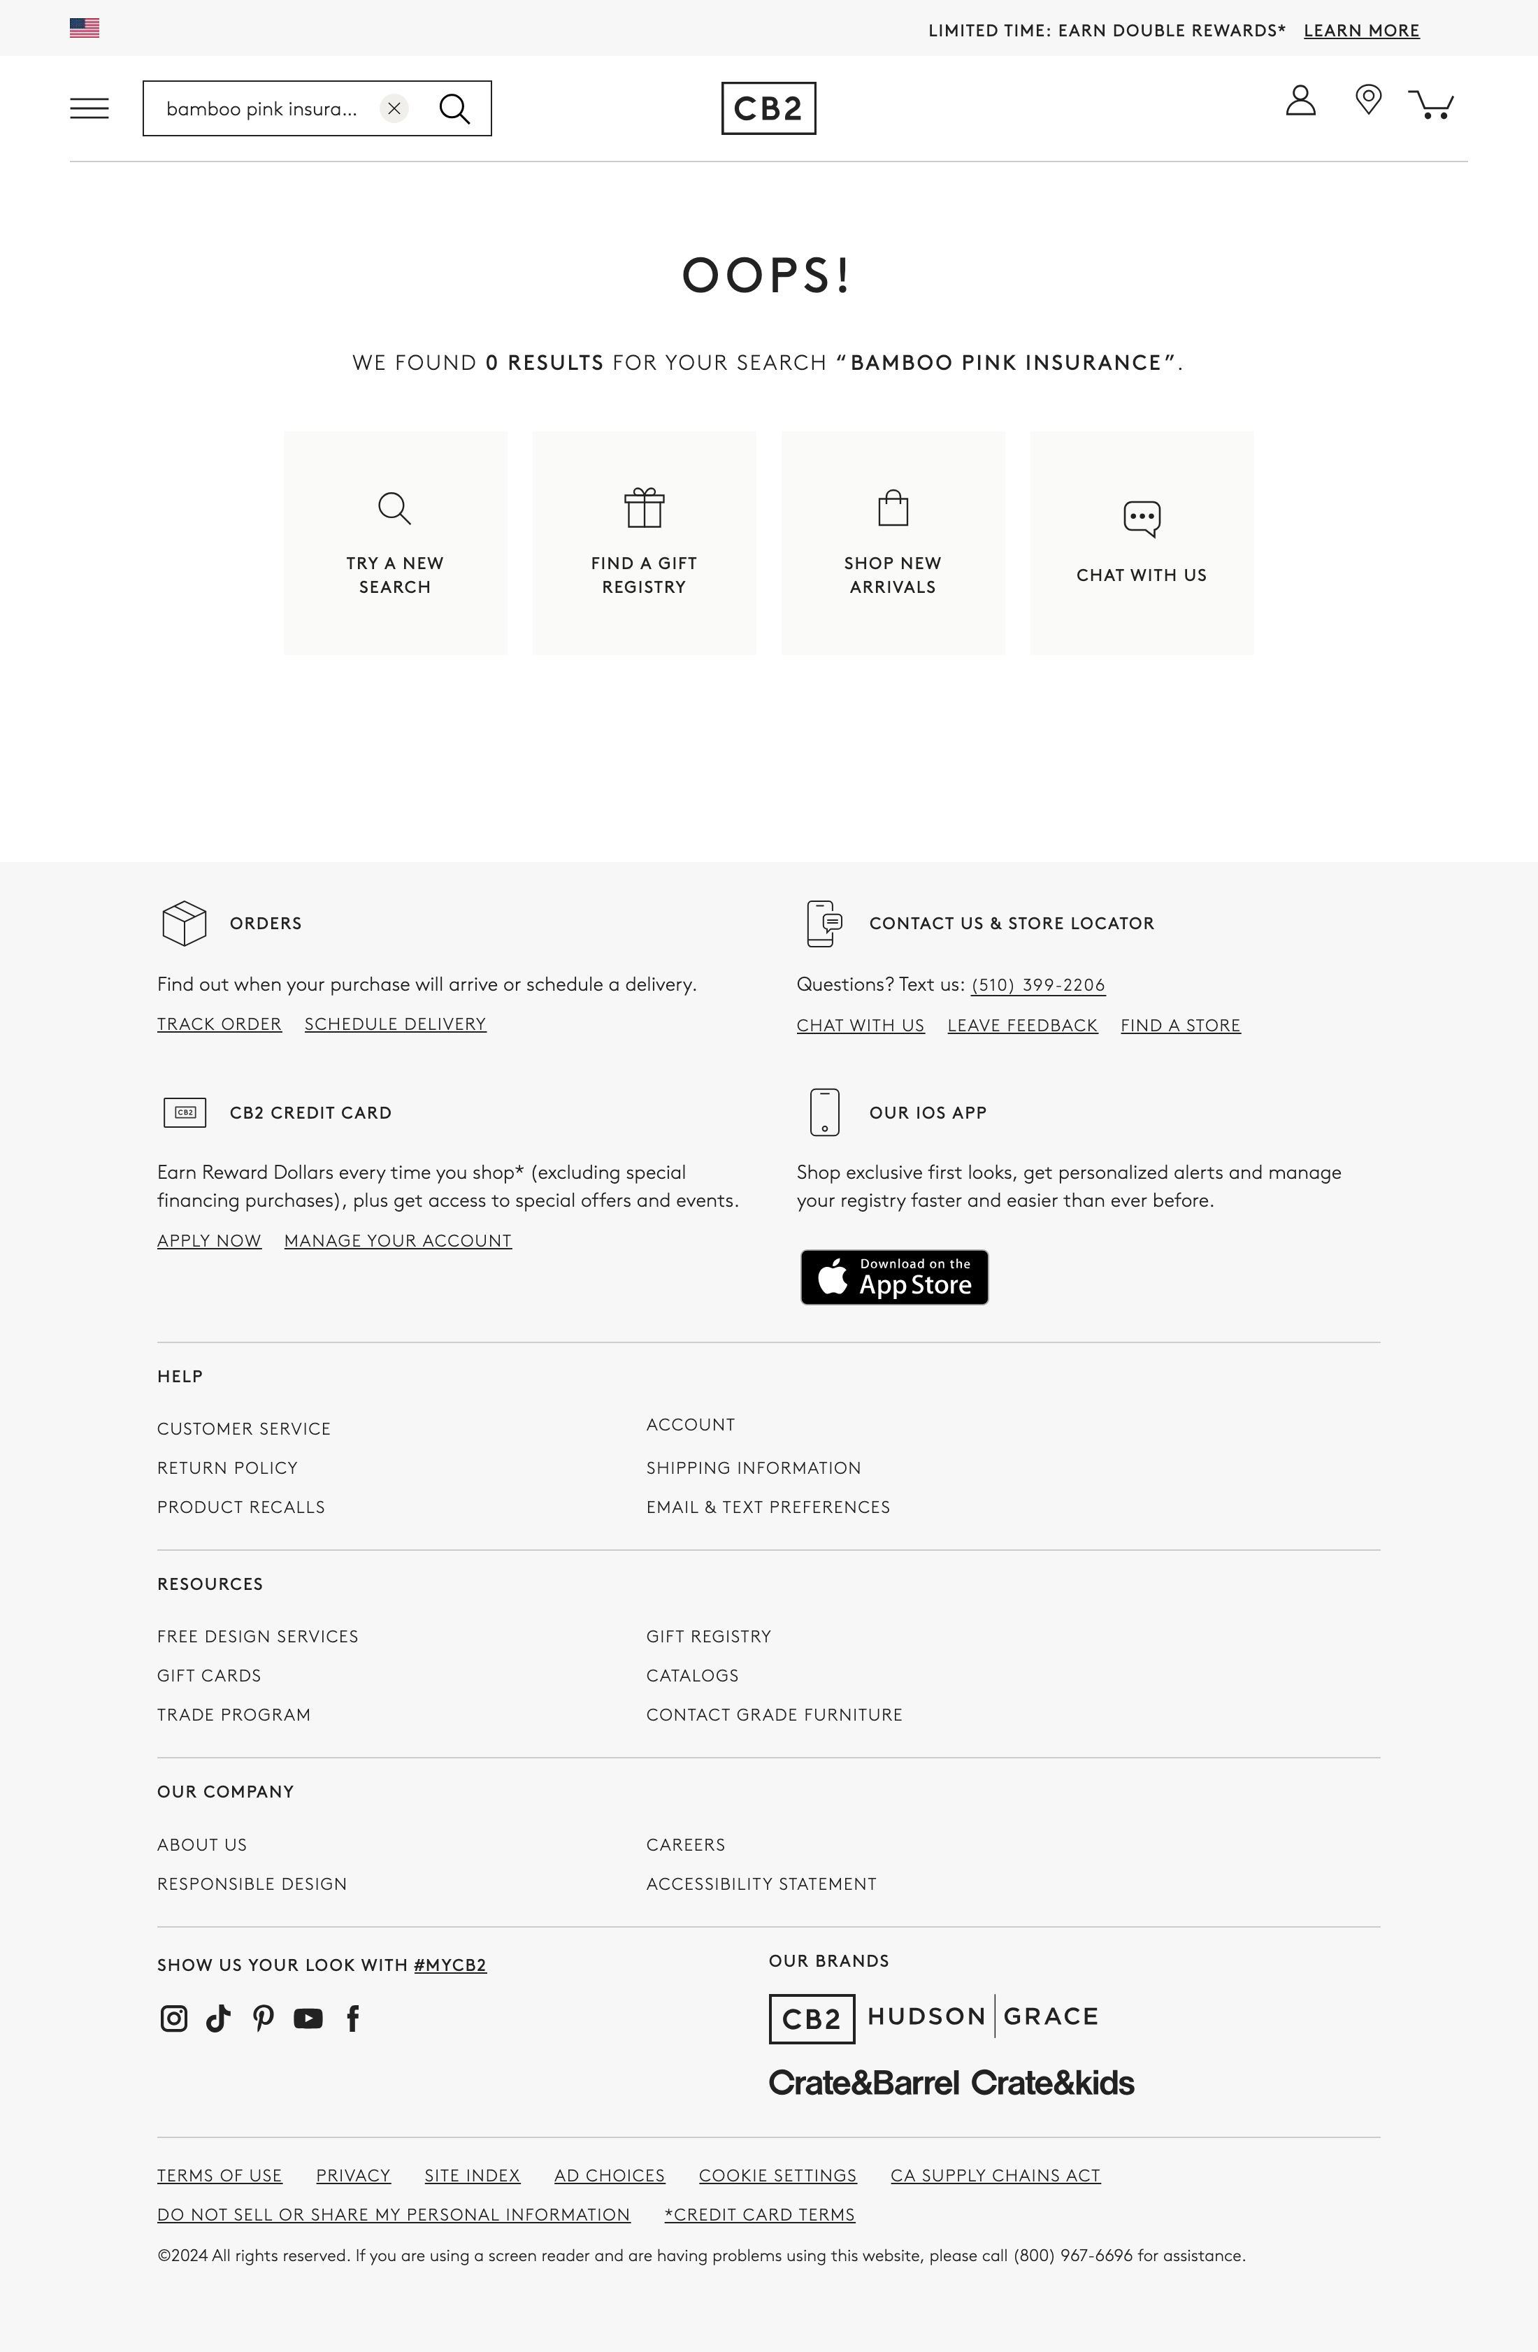The width and height of the screenshot is (1538, 2352).
Task: Open the hamburger navigation menu
Action: 89,108
